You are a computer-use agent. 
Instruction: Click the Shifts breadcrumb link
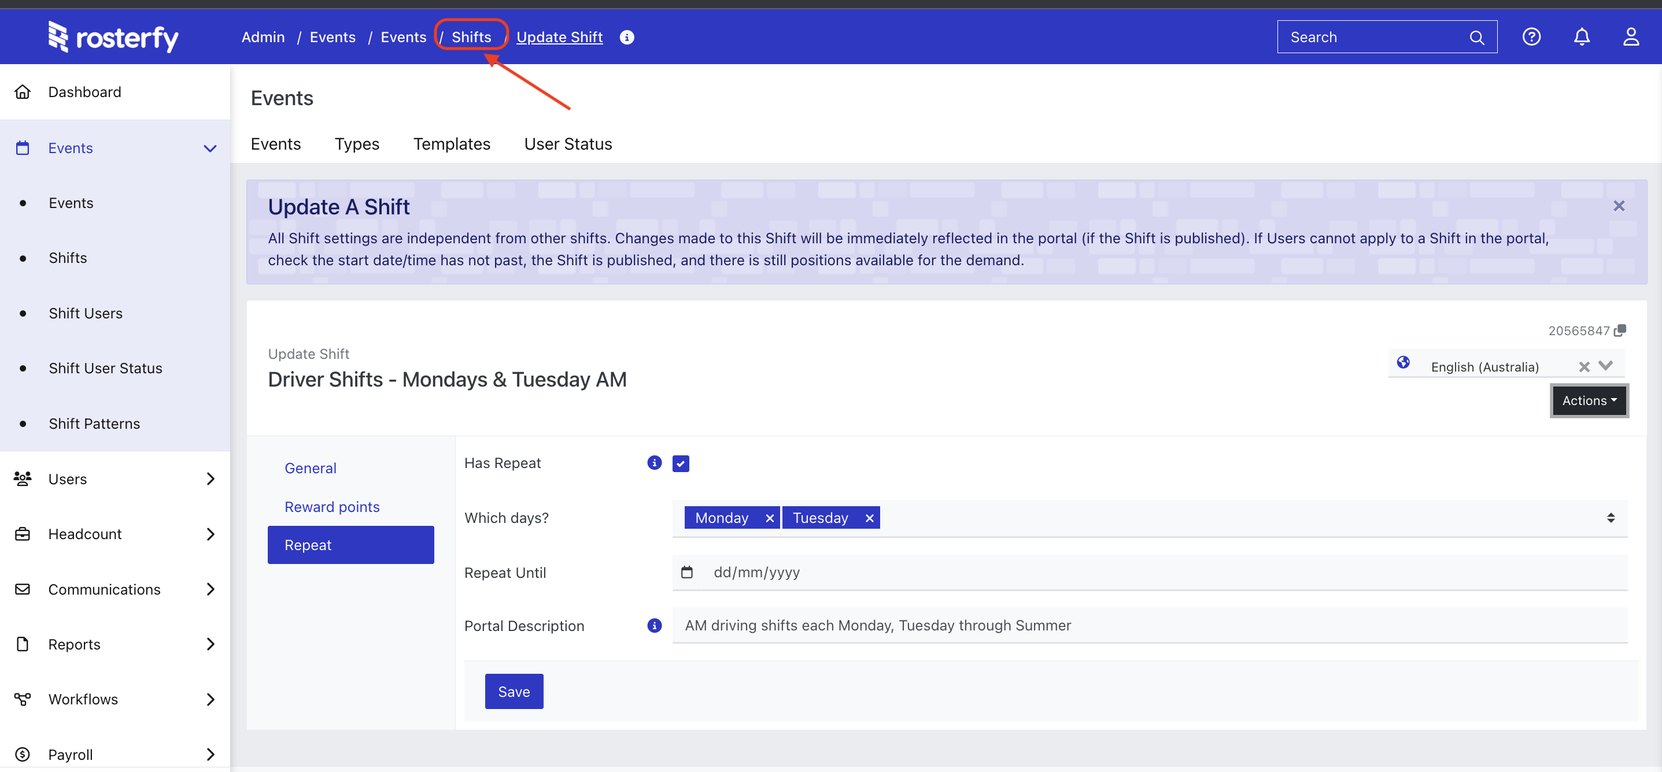coord(472,38)
